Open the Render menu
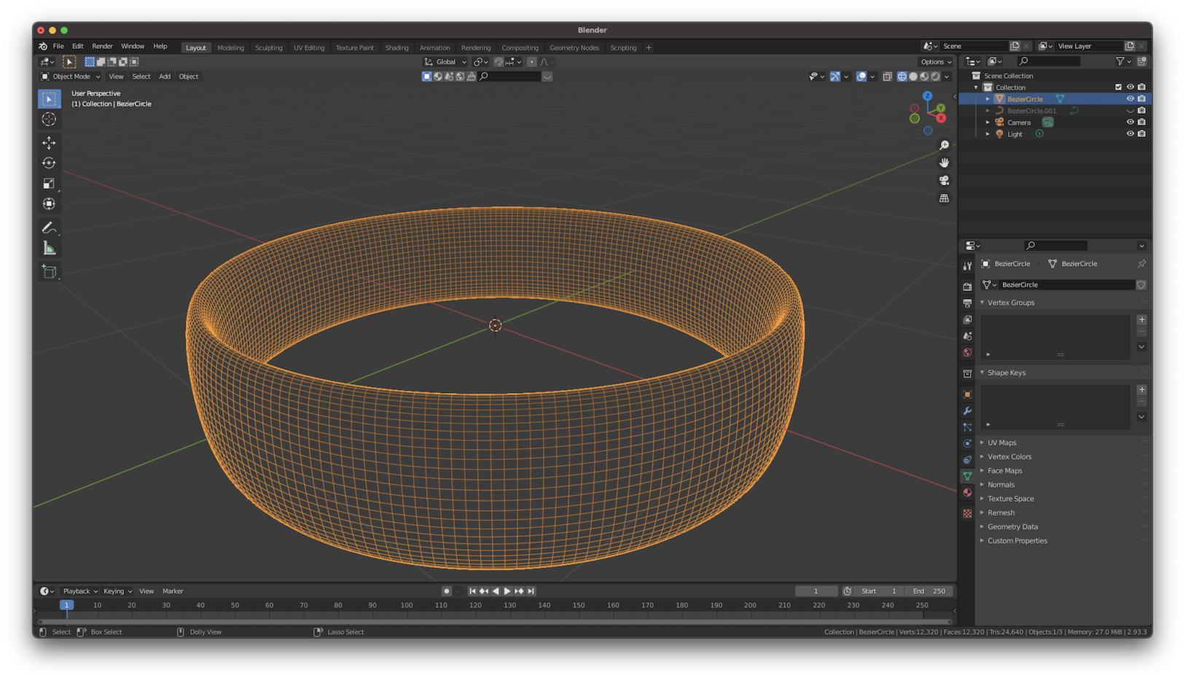The width and height of the screenshot is (1185, 681). click(x=102, y=46)
